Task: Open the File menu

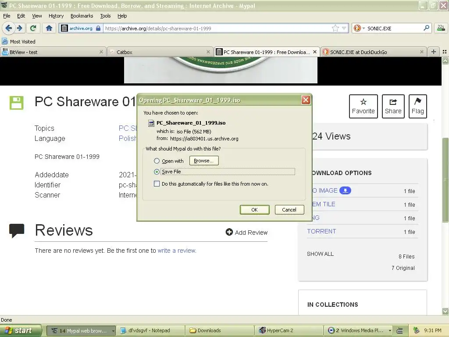Action: point(7,16)
